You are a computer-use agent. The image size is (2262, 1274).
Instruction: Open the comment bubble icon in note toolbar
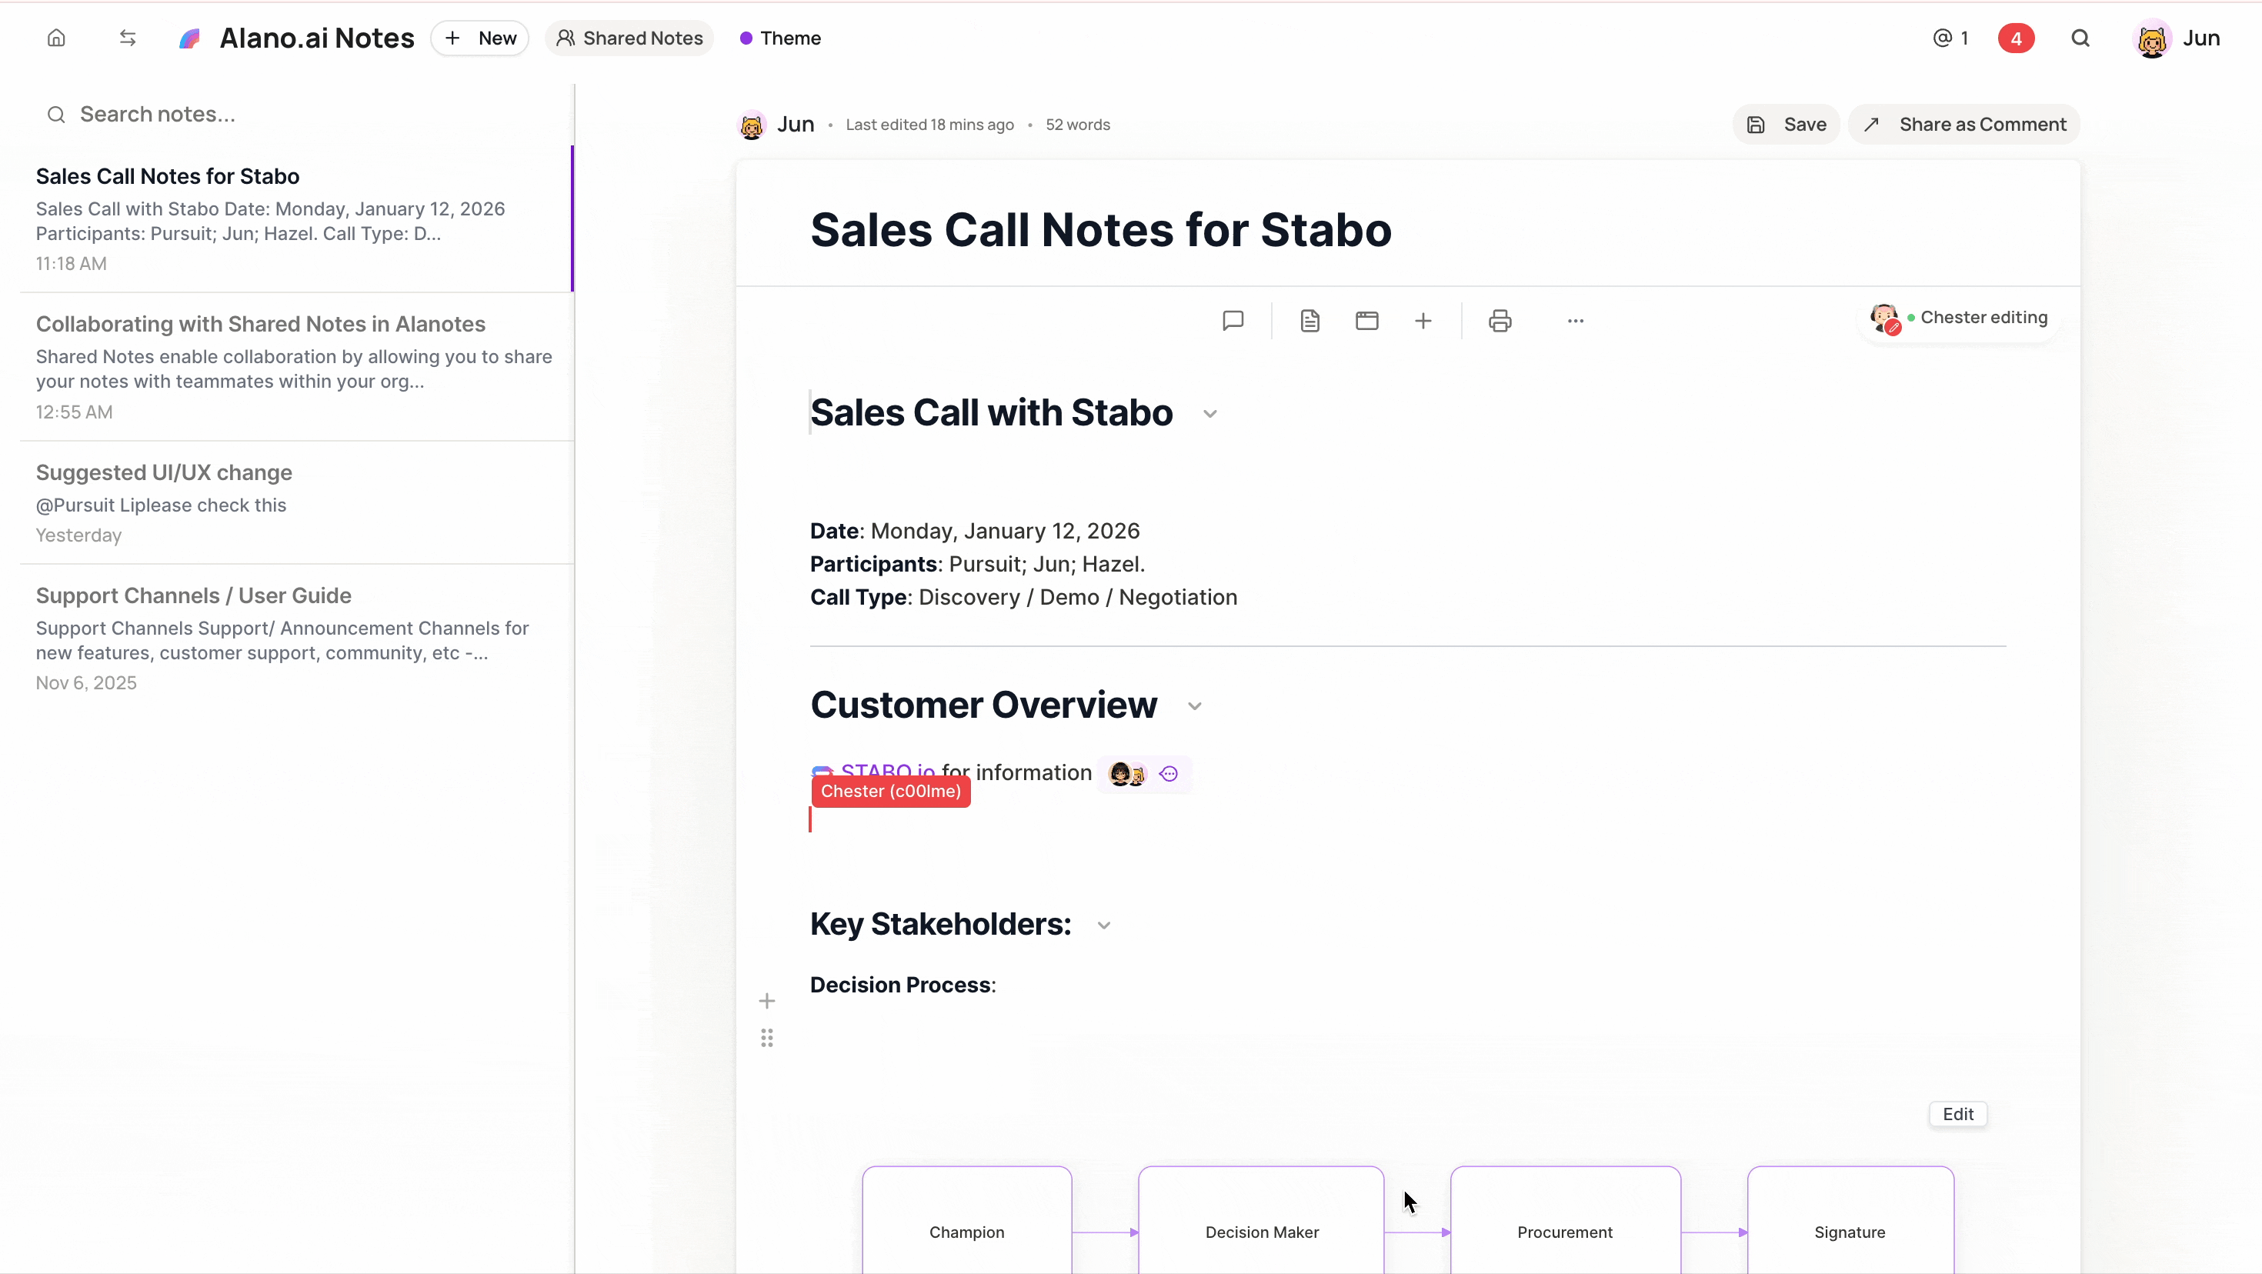coord(1233,321)
